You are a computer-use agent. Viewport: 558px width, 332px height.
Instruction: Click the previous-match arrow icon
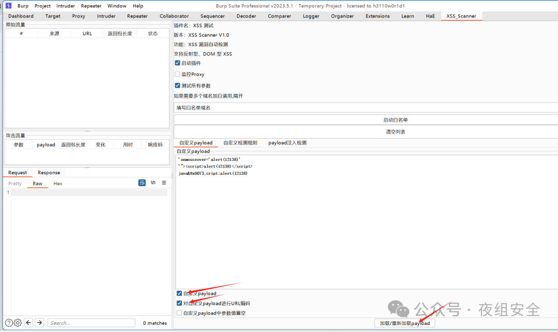coord(29,322)
